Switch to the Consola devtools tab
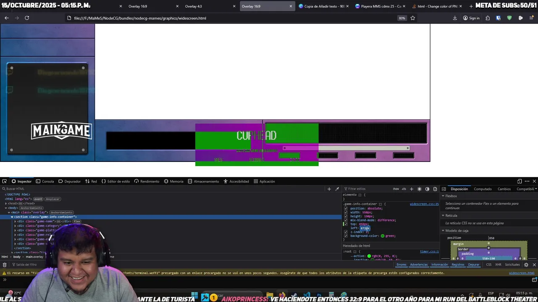This screenshot has height=302, width=538. pos(45,181)
